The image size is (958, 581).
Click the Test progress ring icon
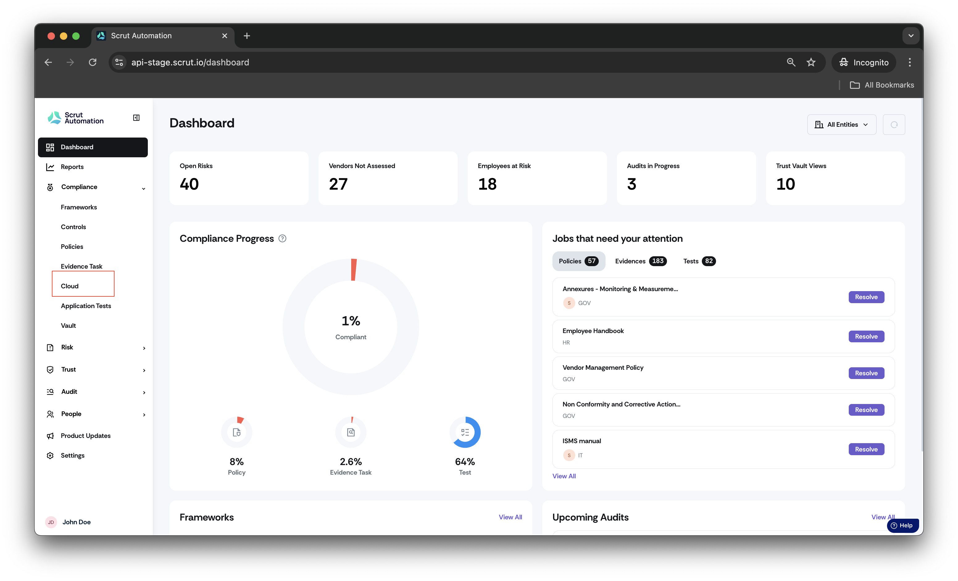coord(465,432)
